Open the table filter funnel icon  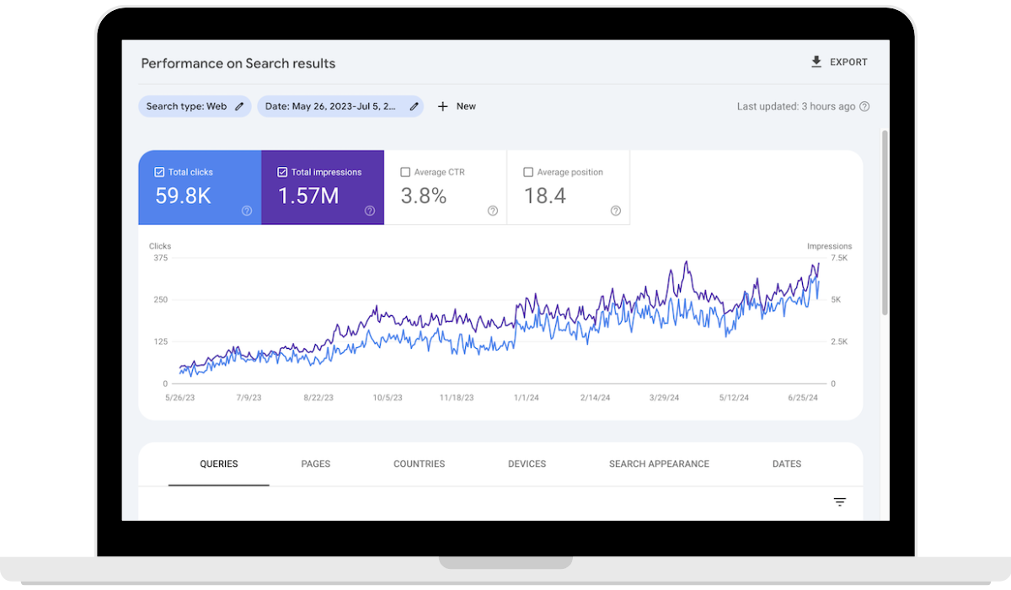(839, 501)
